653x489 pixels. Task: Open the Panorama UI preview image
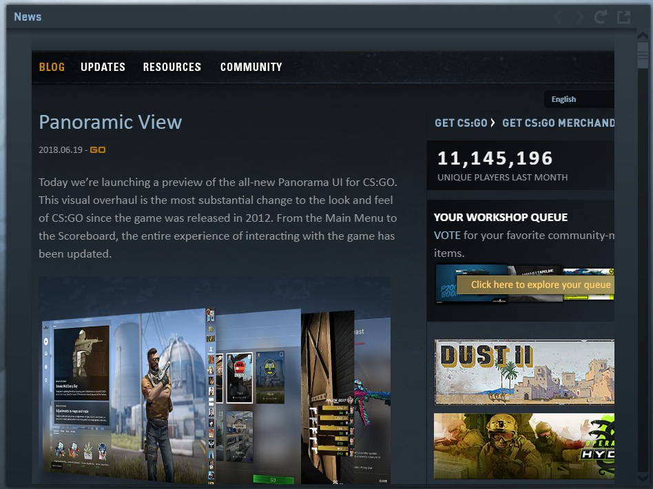pos(214,380)
